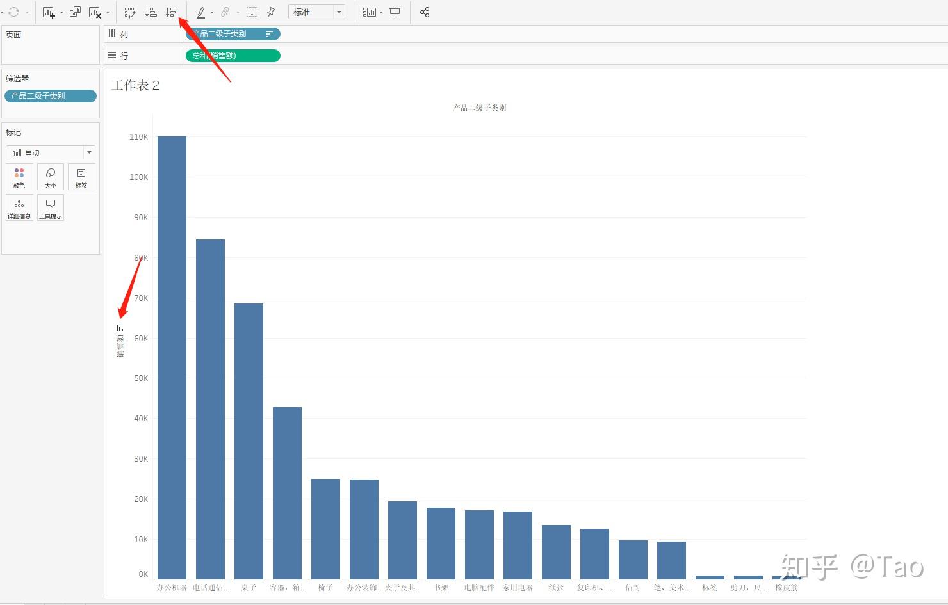Image resolution: width=948 pixels, height=605 pixels.
Task: Expand the show/hide cards dropdown arrow
Action: point(380,12)
